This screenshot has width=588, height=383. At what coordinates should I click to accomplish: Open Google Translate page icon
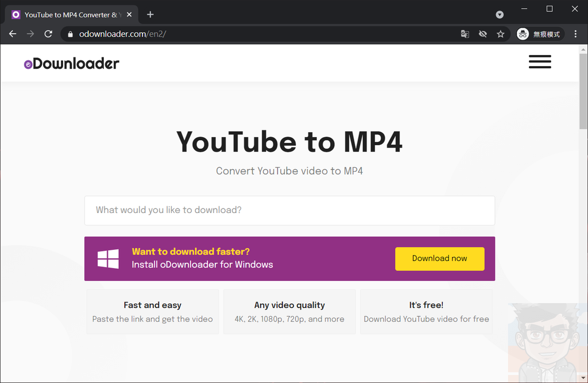465,34
